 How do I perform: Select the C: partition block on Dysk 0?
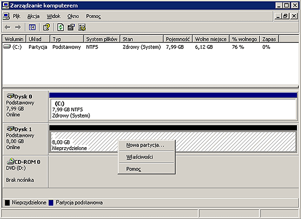(173, 110)
